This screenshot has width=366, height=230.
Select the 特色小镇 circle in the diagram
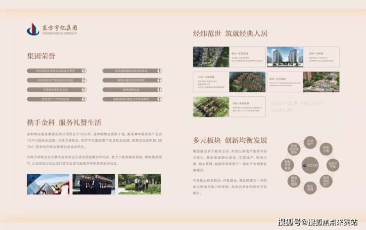click(326, 149)
